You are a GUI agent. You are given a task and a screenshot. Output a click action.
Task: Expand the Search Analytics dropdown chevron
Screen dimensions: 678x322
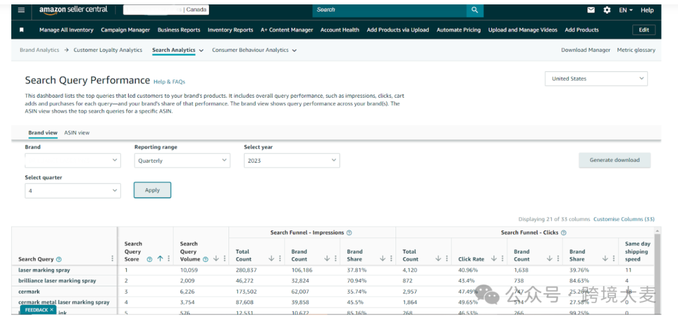(x=201, y=51)
